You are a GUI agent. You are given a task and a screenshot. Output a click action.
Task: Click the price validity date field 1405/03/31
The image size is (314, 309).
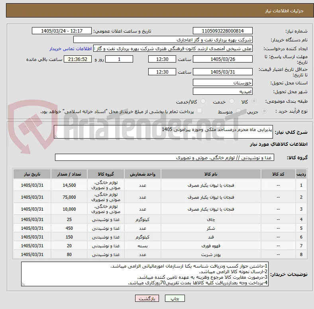[x=222, y=72]
